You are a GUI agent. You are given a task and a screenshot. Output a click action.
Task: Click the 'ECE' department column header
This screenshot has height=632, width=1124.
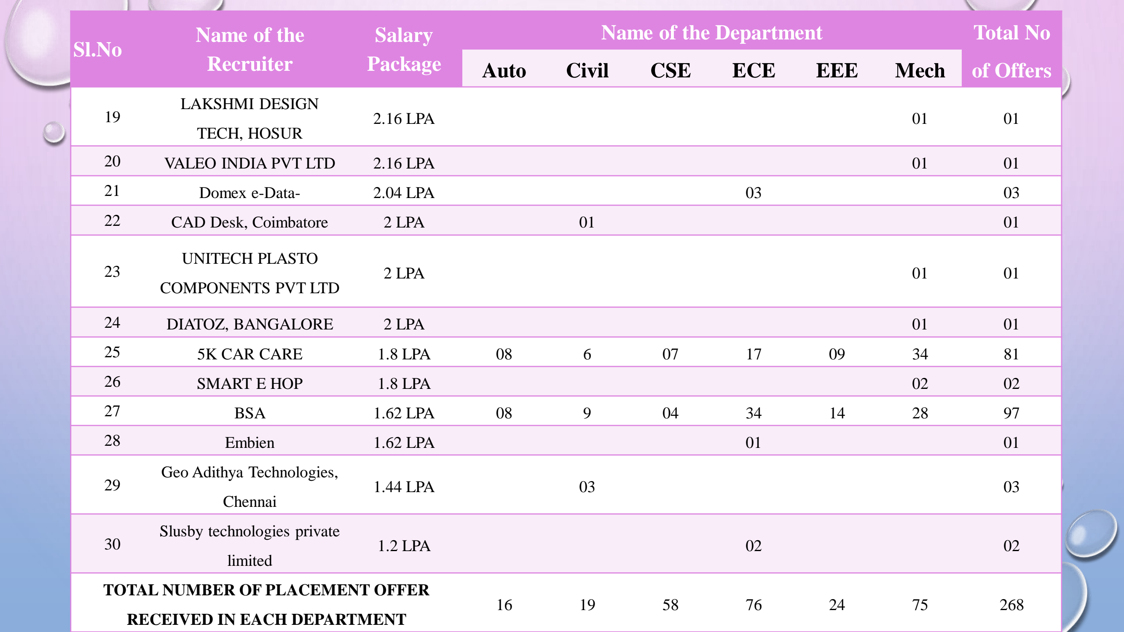(x=754, y=71)
